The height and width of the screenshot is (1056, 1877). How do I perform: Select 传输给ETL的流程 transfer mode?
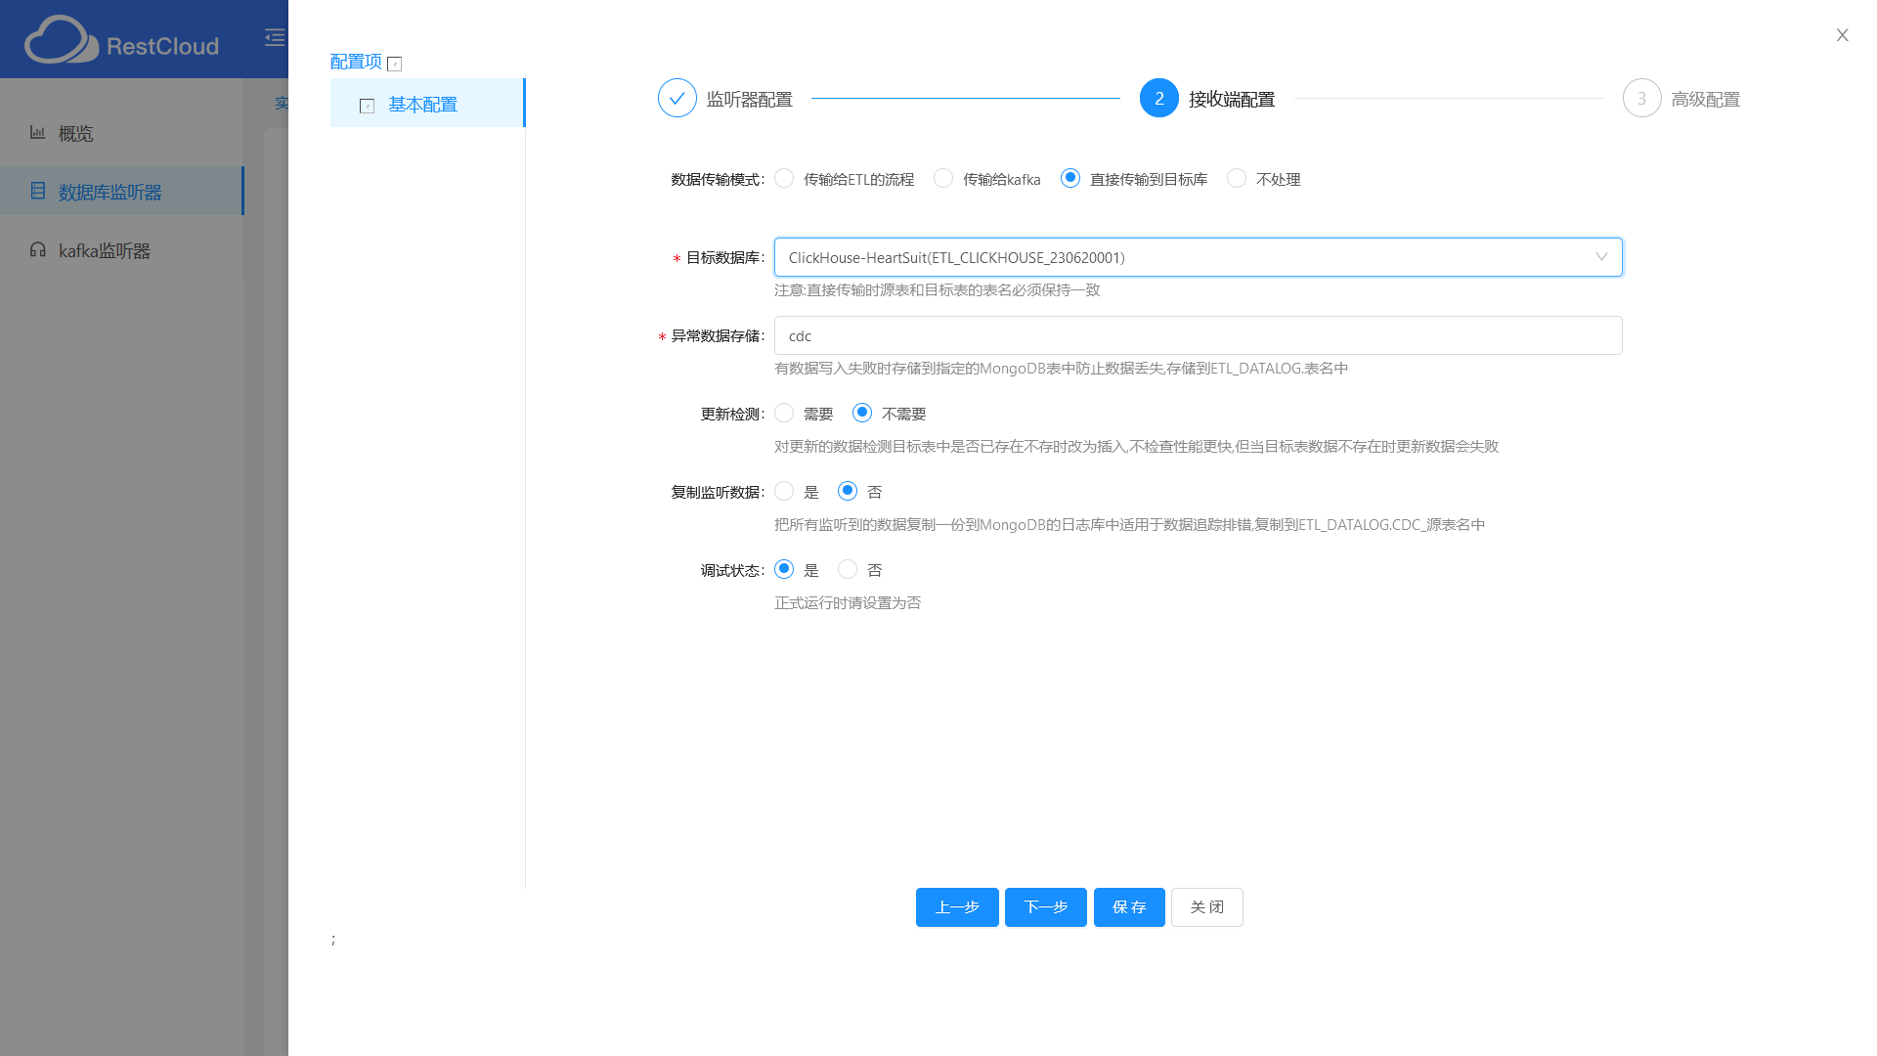coord(784,178)
